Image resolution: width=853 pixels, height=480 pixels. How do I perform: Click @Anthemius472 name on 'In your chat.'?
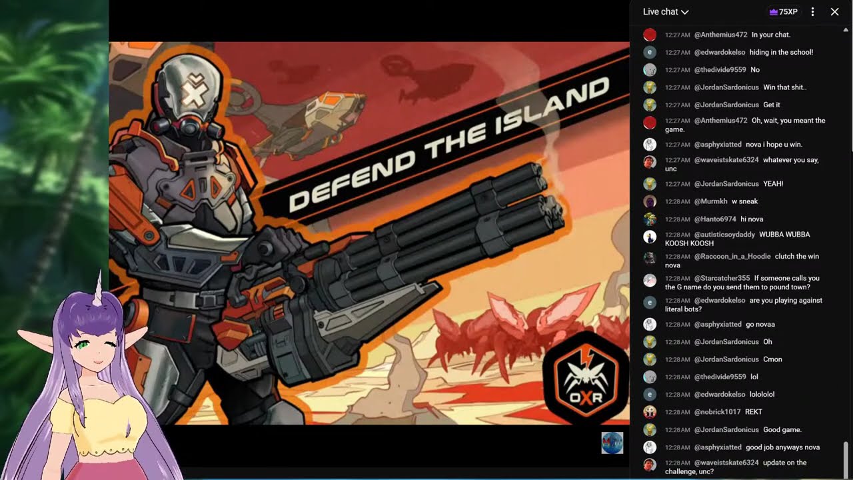tap(720, 35)
